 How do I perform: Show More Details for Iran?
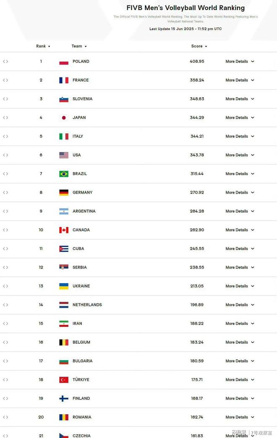pos(240,324)
